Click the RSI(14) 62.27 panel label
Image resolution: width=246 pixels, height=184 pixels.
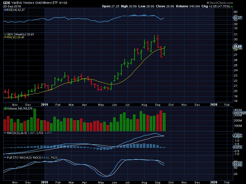click(x=16, y=10)
